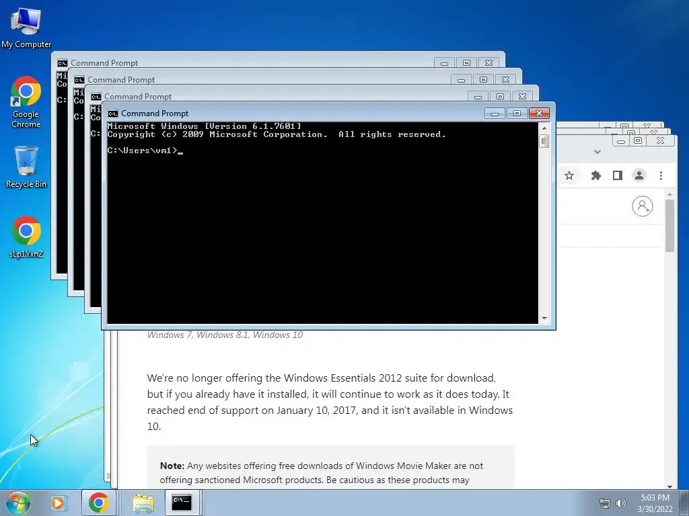This screenshot has width=689, height=516.
Task: Click the down arrow of Command Prompt scrollbar
Action: pyautogui.click(x=544, y=319)
